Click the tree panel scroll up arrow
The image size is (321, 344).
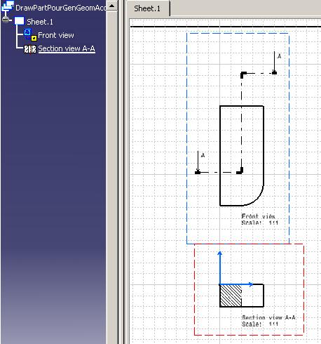112,6
